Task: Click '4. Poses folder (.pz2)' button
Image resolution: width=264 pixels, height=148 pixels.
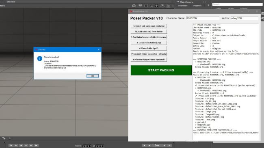Action: pyautogui.click(x=149, y=48)
